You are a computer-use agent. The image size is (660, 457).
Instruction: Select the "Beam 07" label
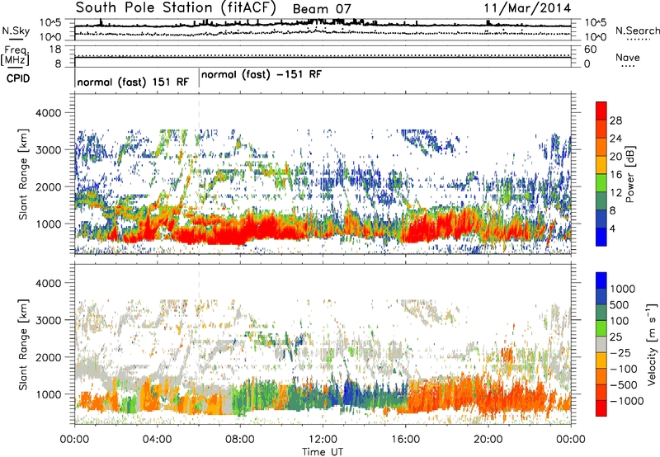(322, 9)
